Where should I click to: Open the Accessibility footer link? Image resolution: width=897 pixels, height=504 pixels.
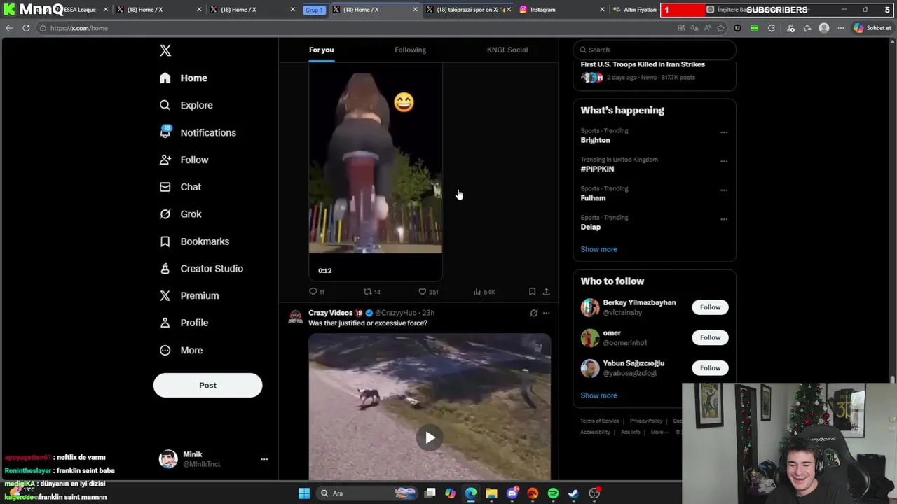pos(595,432)
